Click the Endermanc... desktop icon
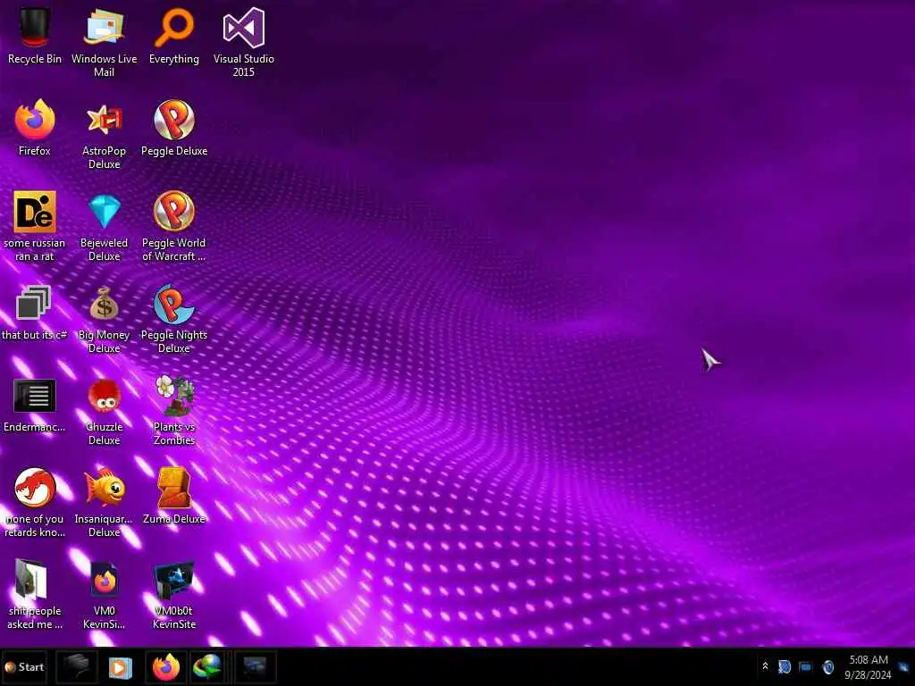915x686 pixels. pyautogui.click(x=35, y=405)
